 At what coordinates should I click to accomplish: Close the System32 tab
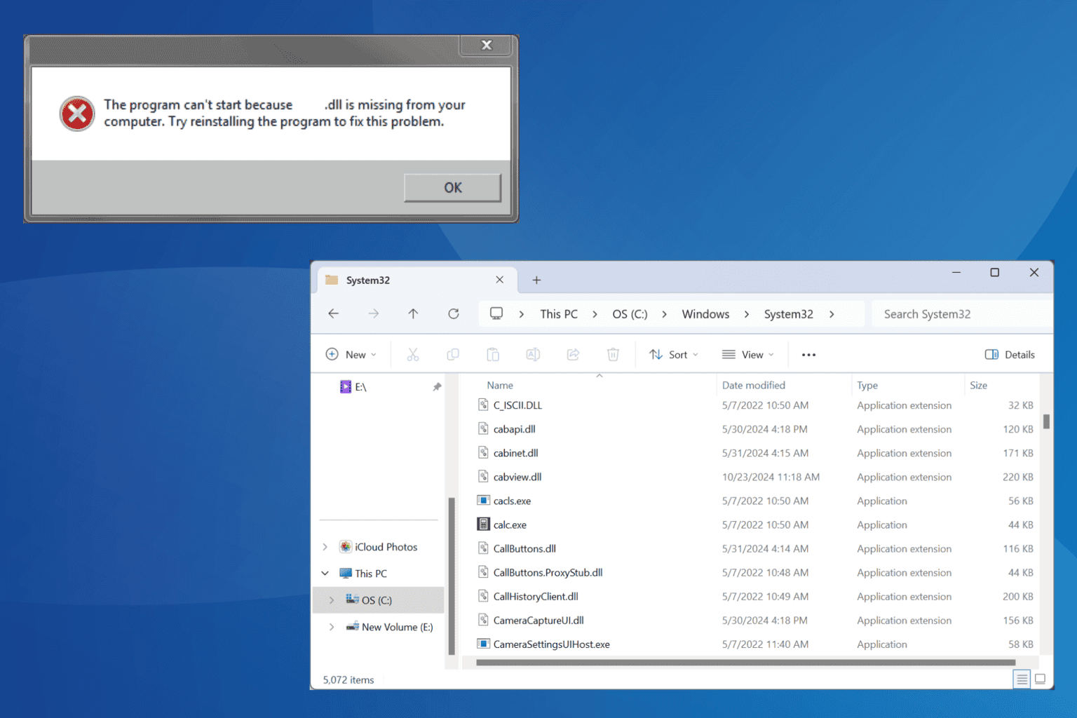[x=500, y=280]
